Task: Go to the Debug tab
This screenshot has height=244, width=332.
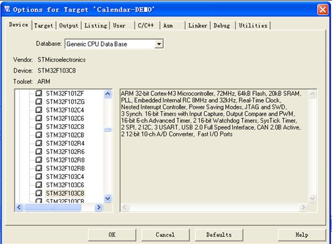Action: point(223,26)
